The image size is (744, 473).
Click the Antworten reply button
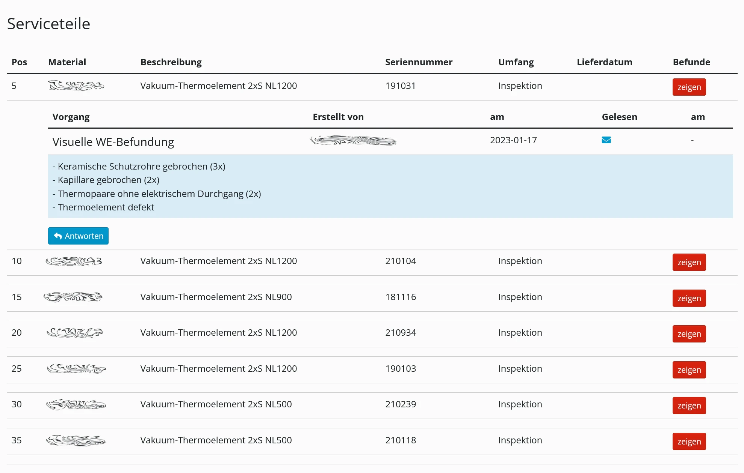[78, 236]
